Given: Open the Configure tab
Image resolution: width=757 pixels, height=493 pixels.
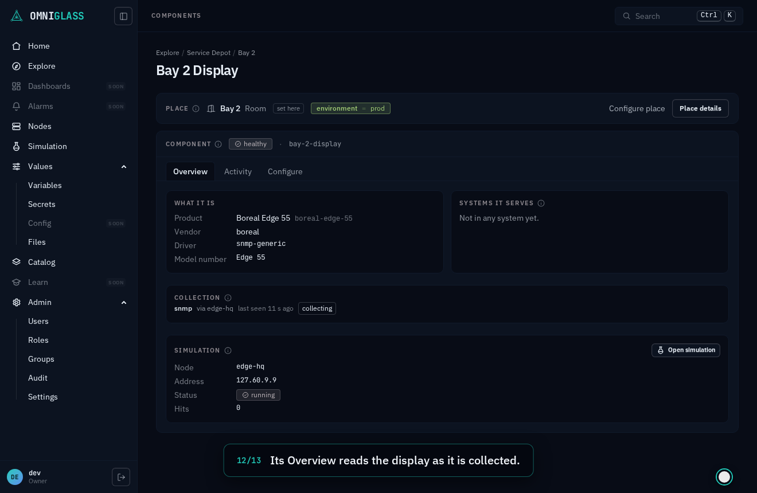Looking at the screenshot, I should click(285, 171).
